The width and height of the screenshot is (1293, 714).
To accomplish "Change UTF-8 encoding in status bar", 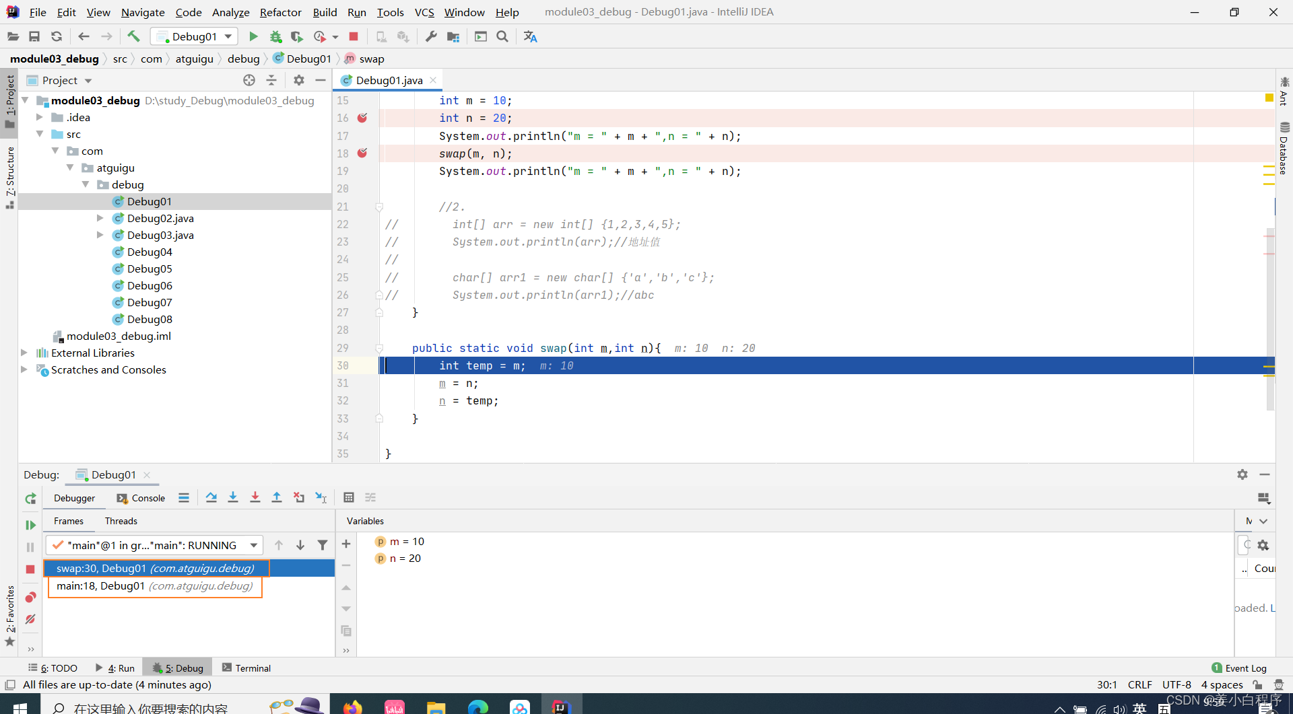I will pyautogui.click(x=1176, y=684).
